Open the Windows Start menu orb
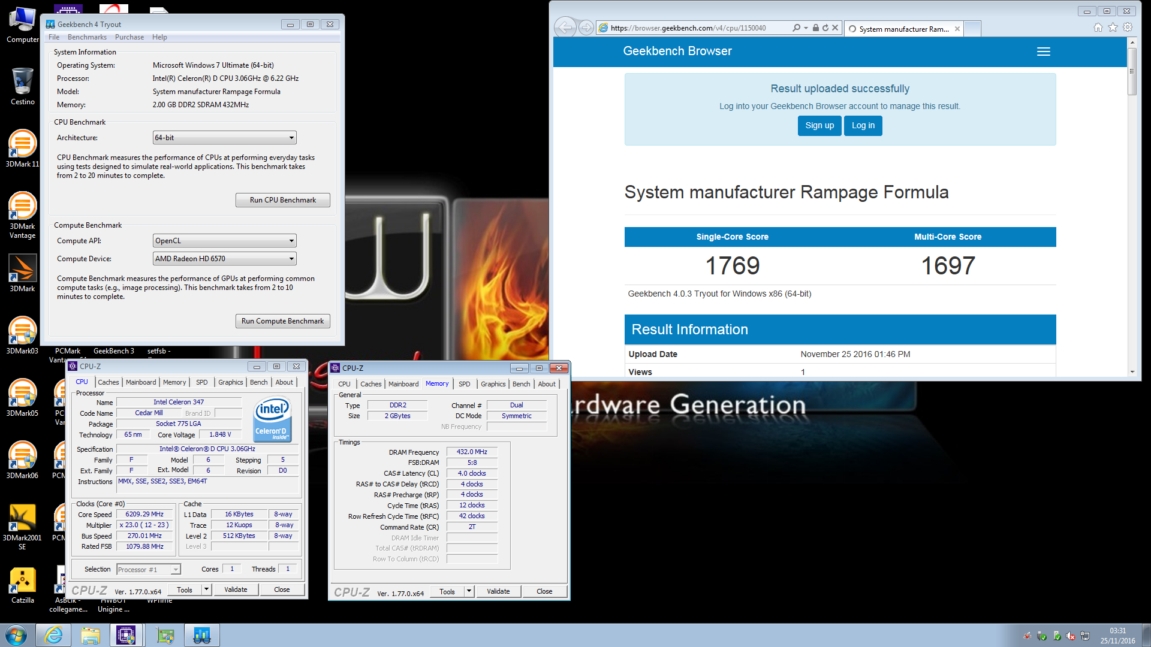The height and width of the screenshot is (647, 1151). [16, 635]
